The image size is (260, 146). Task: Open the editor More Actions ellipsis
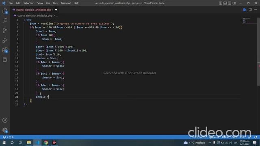[x=256, y=10]
